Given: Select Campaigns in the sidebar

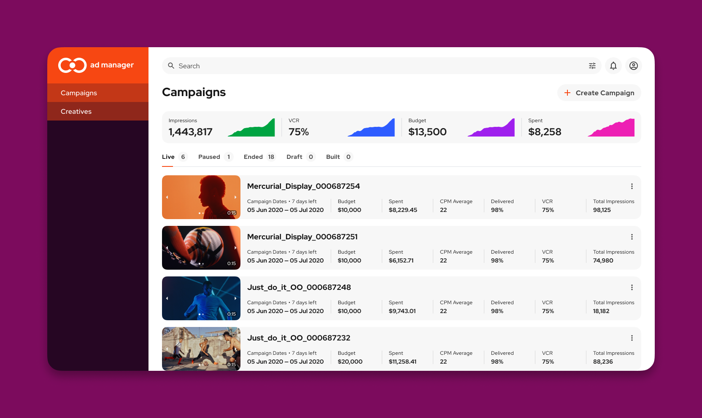Looking at the screenshot, I should click(x=79, y=93).
